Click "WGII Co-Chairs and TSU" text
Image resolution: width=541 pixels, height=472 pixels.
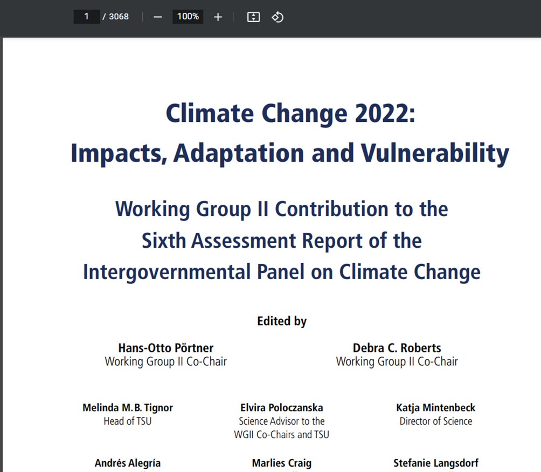point(281,435)
